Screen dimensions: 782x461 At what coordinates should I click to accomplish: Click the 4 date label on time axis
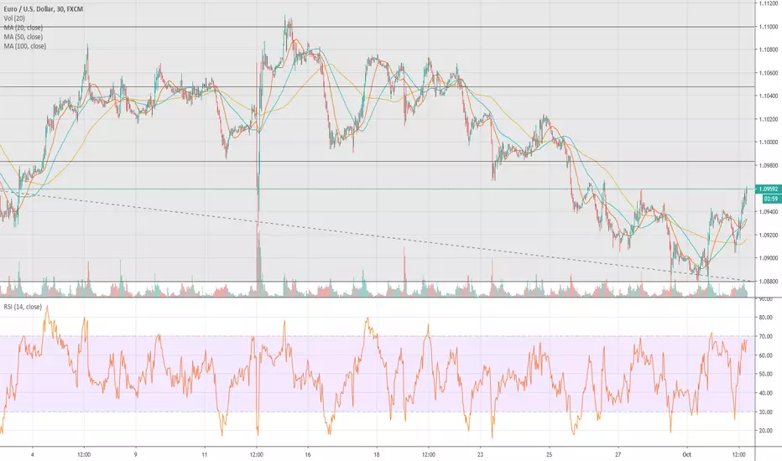(x=33, y=454)
